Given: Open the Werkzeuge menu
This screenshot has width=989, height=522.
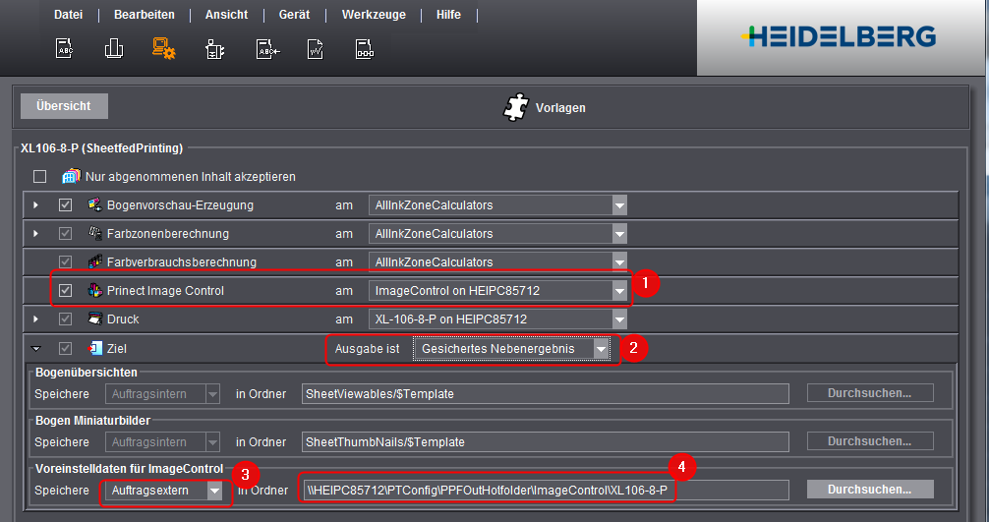Looking at the screenshot, I should click(x=373, y=15).
